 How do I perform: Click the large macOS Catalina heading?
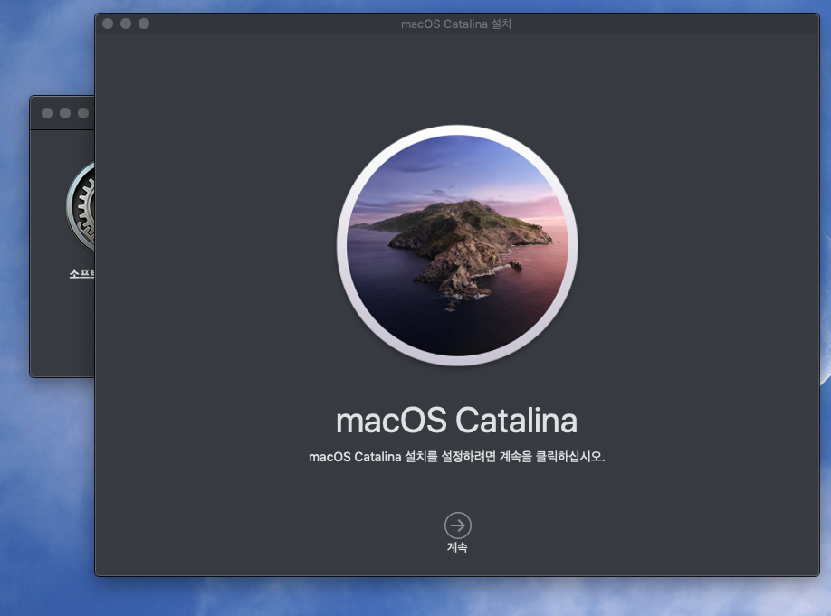pyautogui.click(x=457, y=421)
